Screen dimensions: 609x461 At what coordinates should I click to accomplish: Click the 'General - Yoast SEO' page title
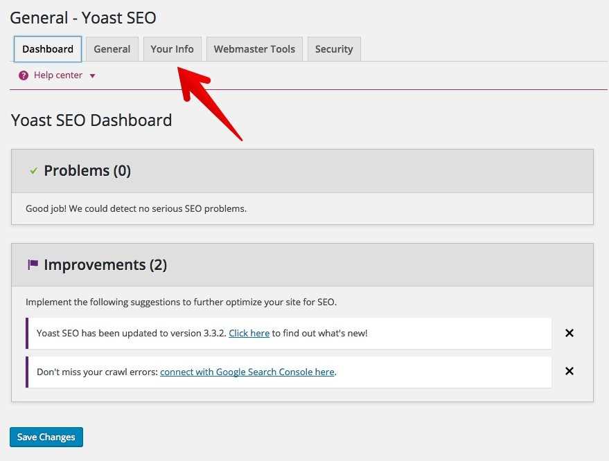(x=82, y=17)
